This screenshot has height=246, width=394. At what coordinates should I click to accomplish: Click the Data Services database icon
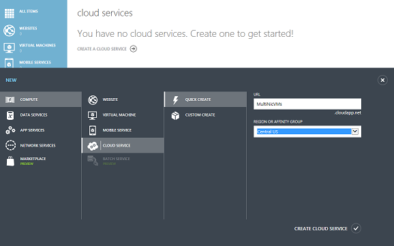pos(10,115)
